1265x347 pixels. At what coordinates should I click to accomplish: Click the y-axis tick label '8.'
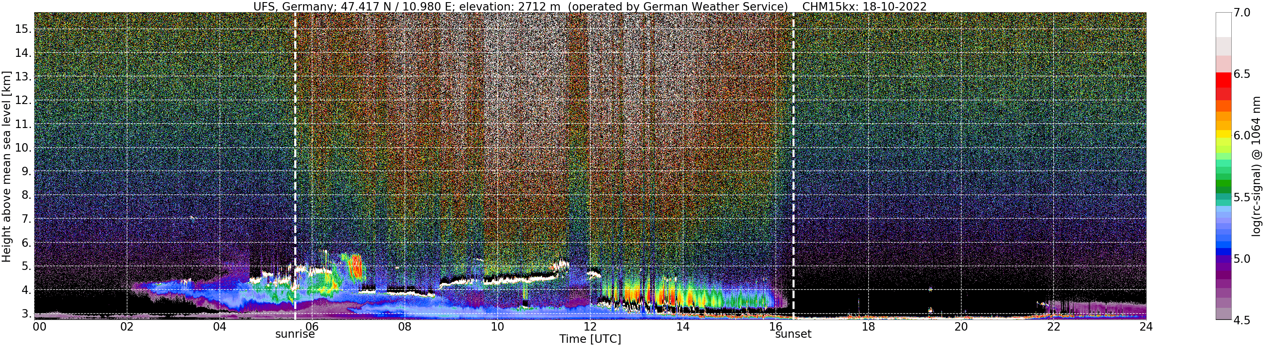(x=27, y=195)
